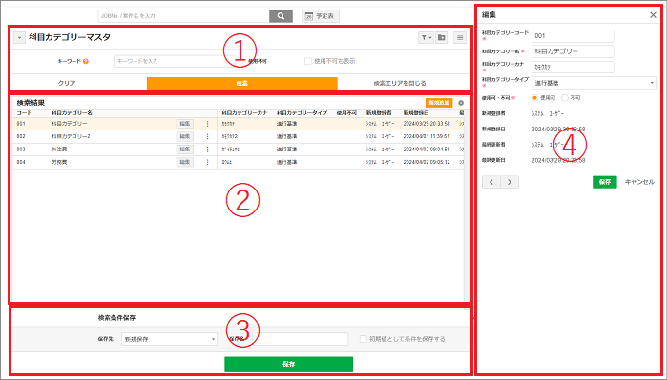Sort by the 科目カテゴリータイプ column header
Image resolution: width=668 pixels, height=380 pixels.
(x=303, y=113)
